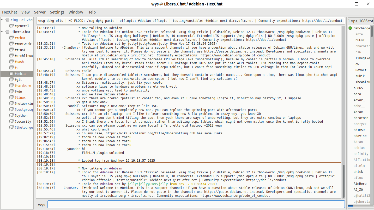This screenshot has width=374, height=210.
Task: Select user aceryzz in the user list
Action: [360, 124]
